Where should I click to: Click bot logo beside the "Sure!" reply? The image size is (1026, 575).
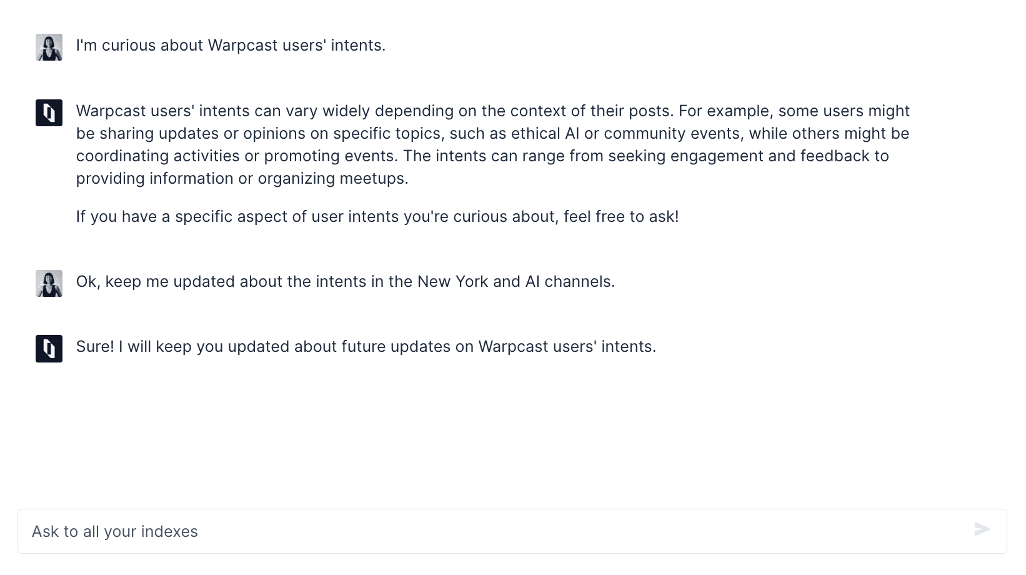click(49, 349)
